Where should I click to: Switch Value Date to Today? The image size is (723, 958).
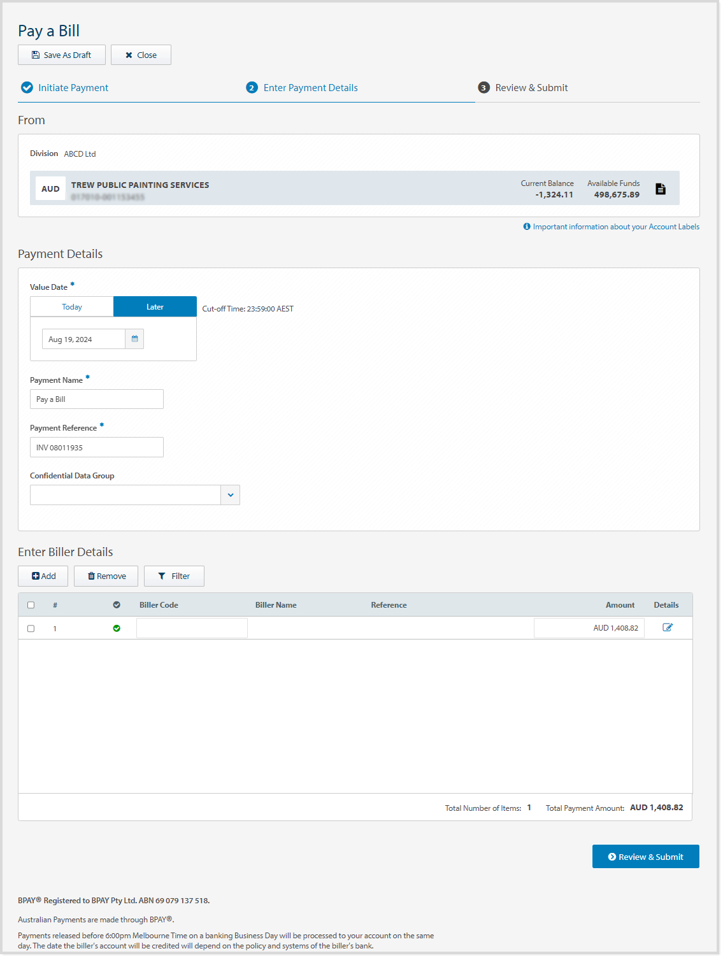71,306
